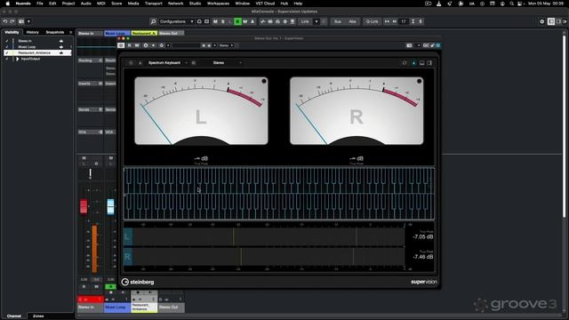Open the Configurations dropdown
The image size is (569, 320).
(x=176, y=21)
